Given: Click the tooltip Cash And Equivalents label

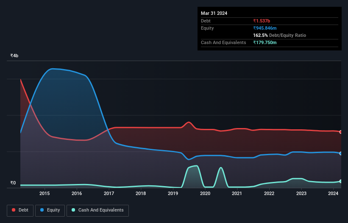Looking at the screenshot, I should coord(223,42).
